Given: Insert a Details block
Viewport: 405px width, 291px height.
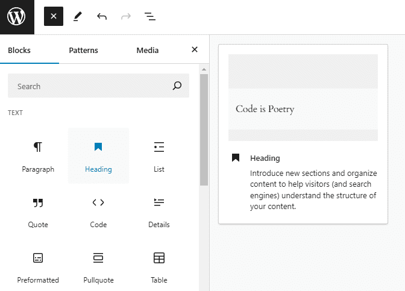Looking at the screenshot, I should 159,211.
